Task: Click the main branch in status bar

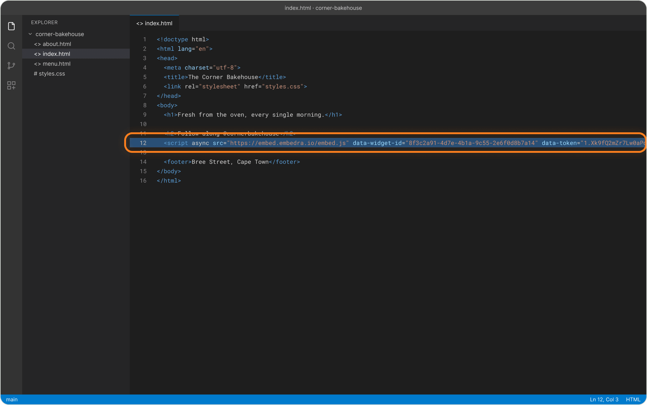Action: [x=12, y=399]
